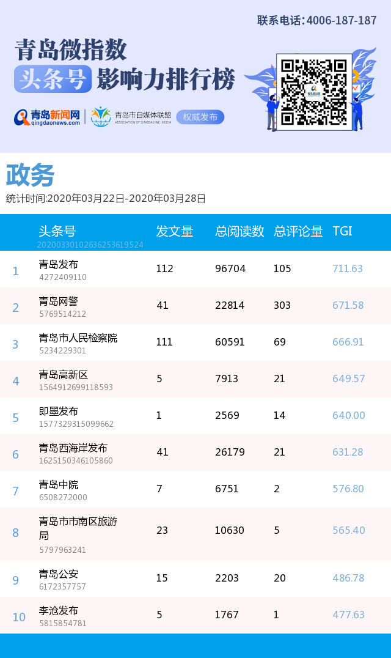
Task: Open 青岛西海岸发布 account entry
Action: pos(73,448)
